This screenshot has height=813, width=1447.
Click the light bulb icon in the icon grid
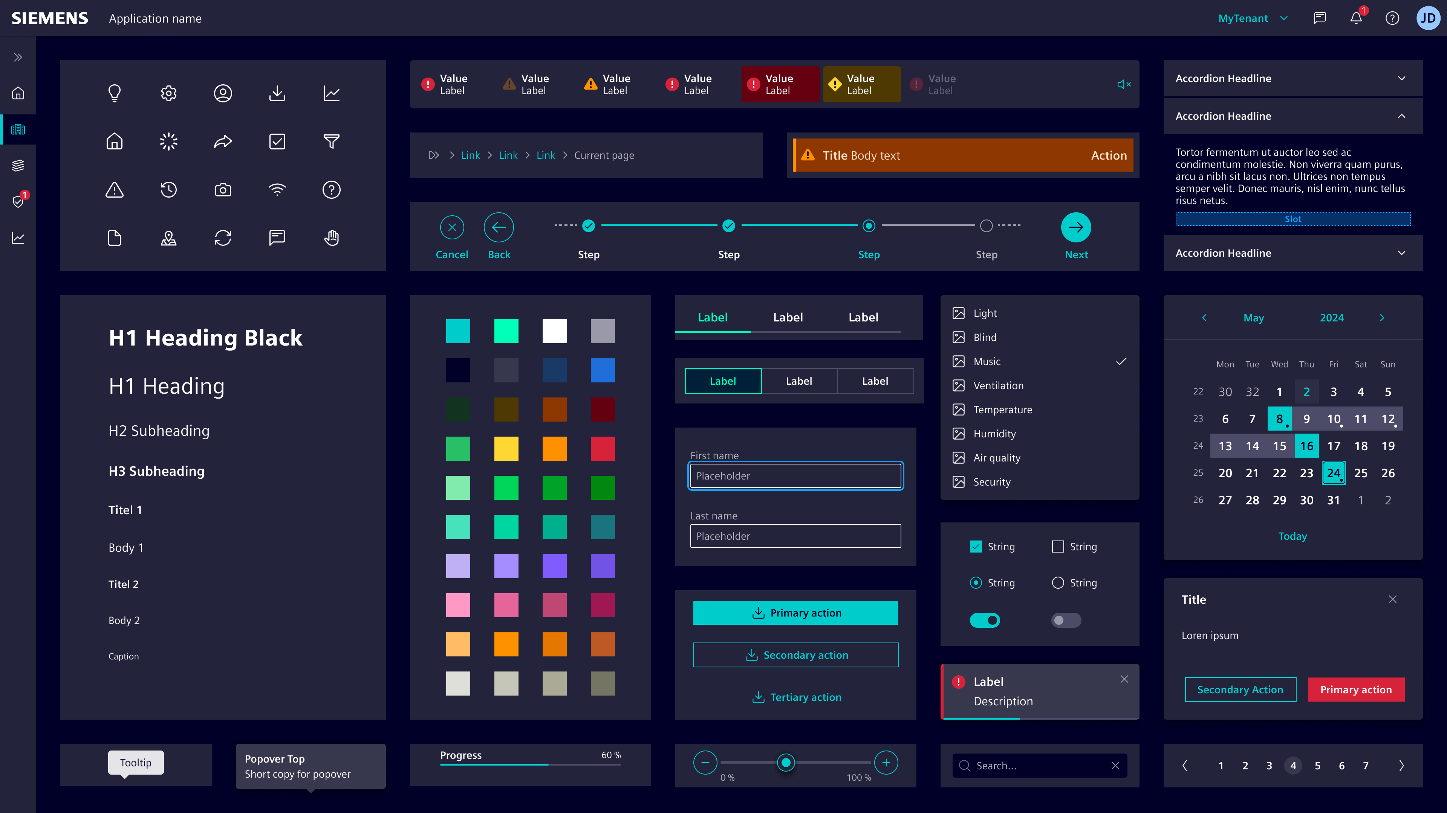click(x=115, y=93)
